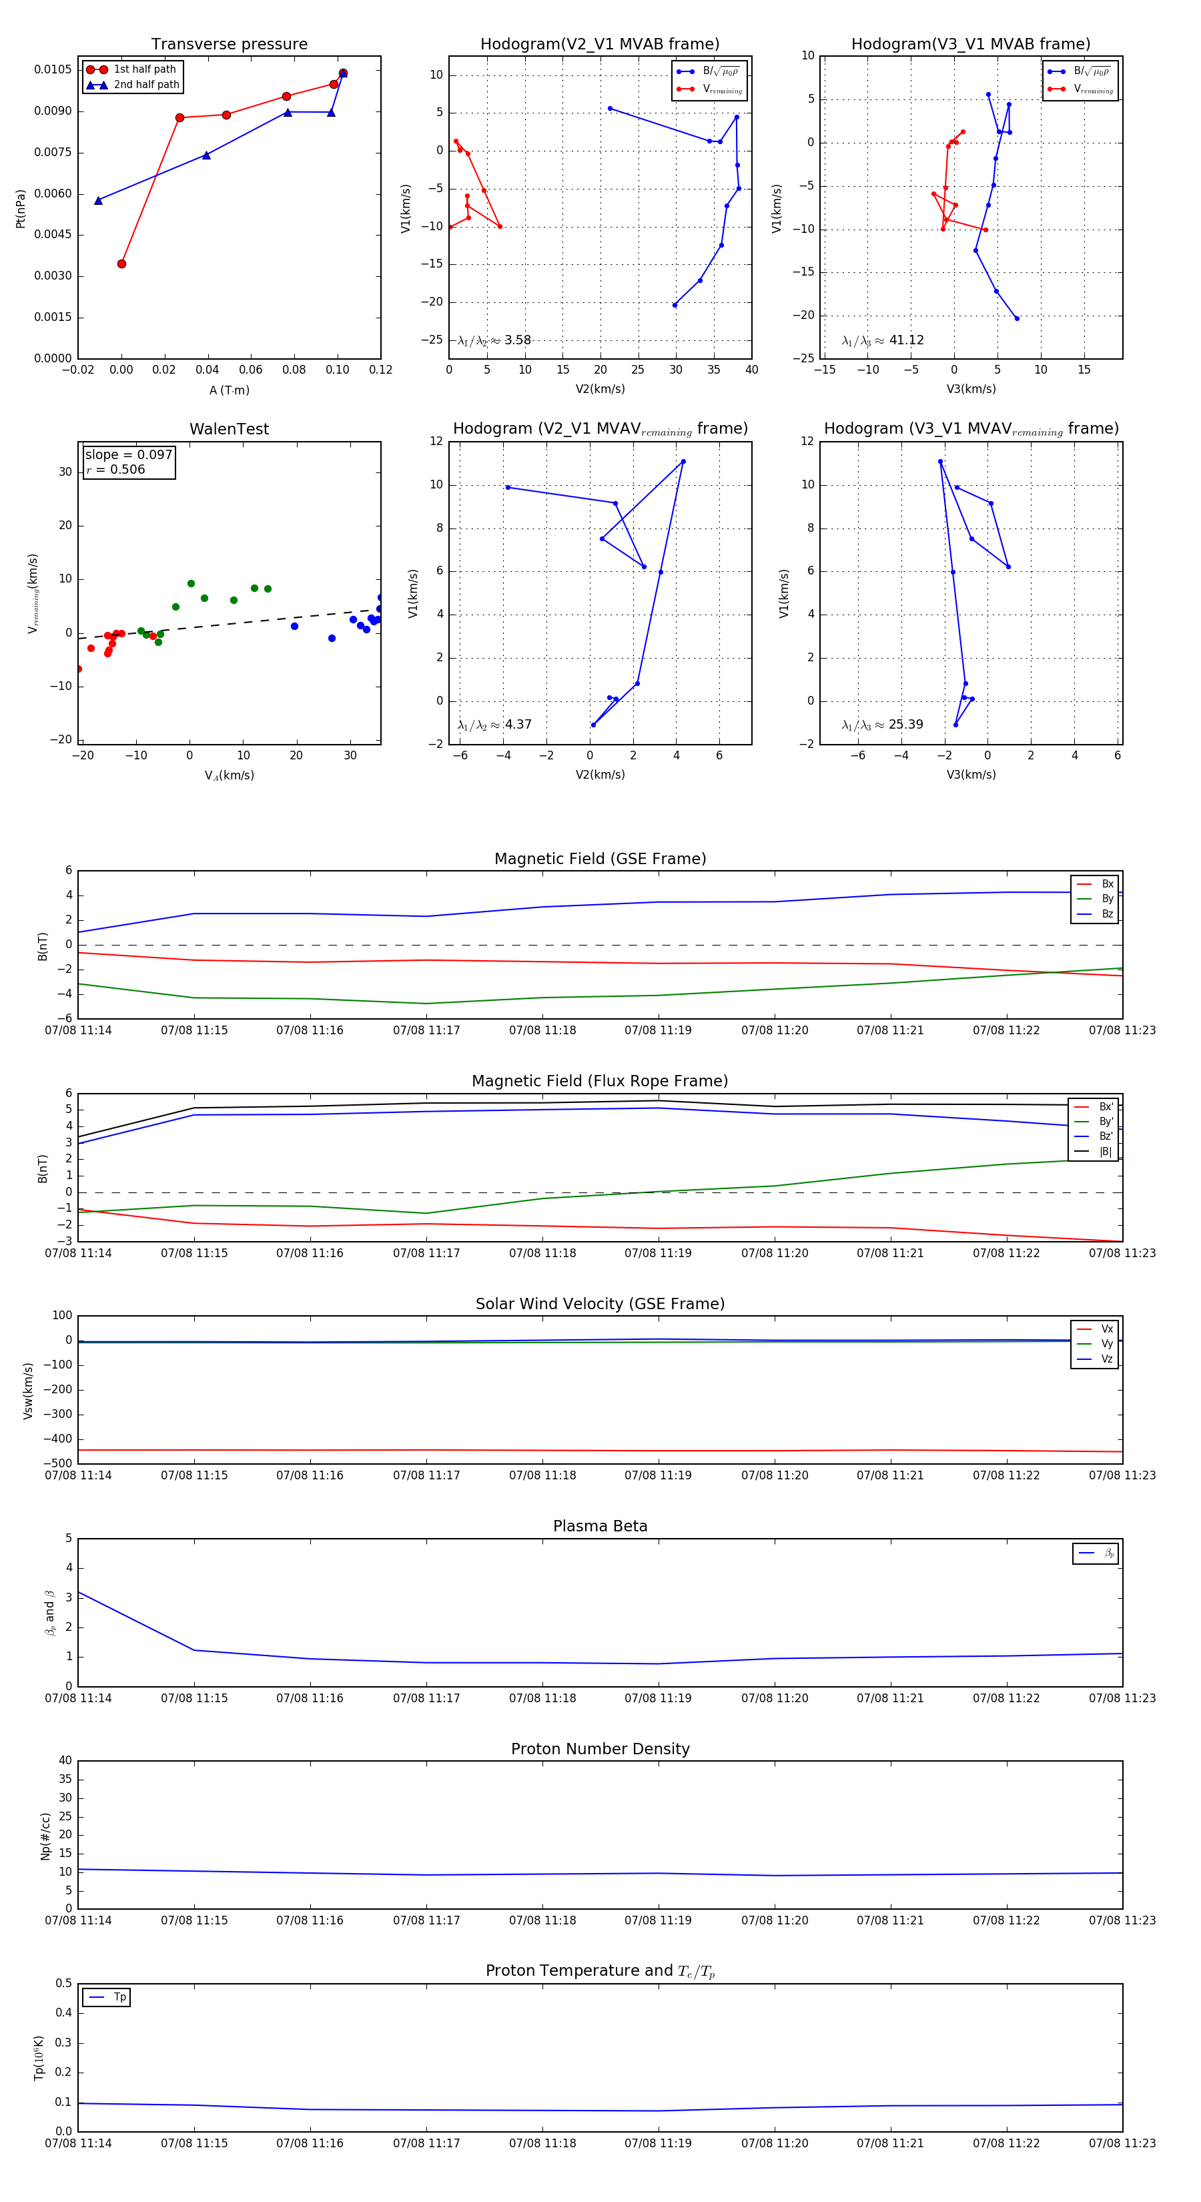Click the "Proton Temperature and Te/Tp" title
This screenshot has width=1201, height=2202.
click(x=600, y=1971)
